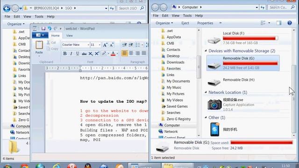The image size is (299, 168).
Task: Collapse the Network Location group
Action: click(x=206, y=92)
